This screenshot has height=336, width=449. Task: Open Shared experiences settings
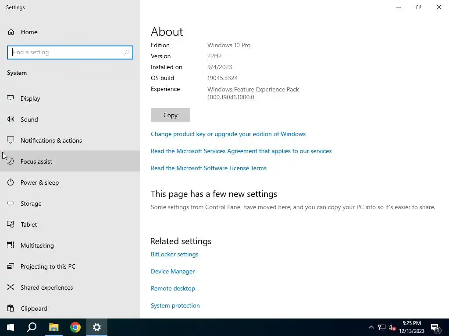70,287
